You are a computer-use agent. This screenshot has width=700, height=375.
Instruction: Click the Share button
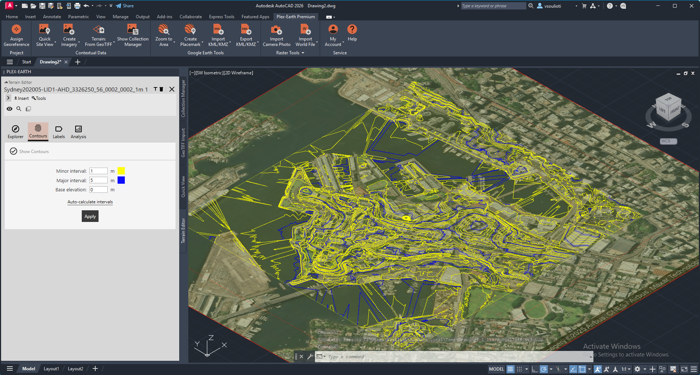pyautogui.click(x=124, y=6)
